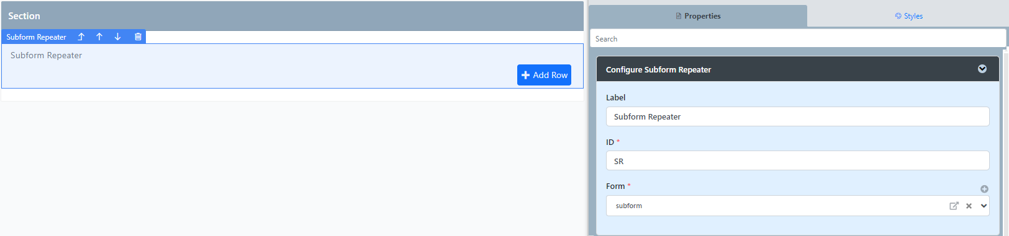Click the Styles tab palette icon
Screen dimensions: 1009x236
[x=898, y=16]
